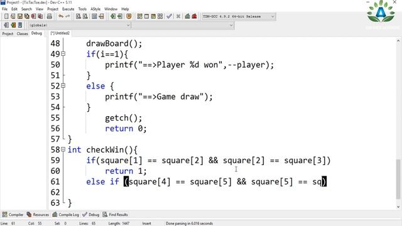Save the current file using the Save icon

pyautogui.click(x=20, y=16)
